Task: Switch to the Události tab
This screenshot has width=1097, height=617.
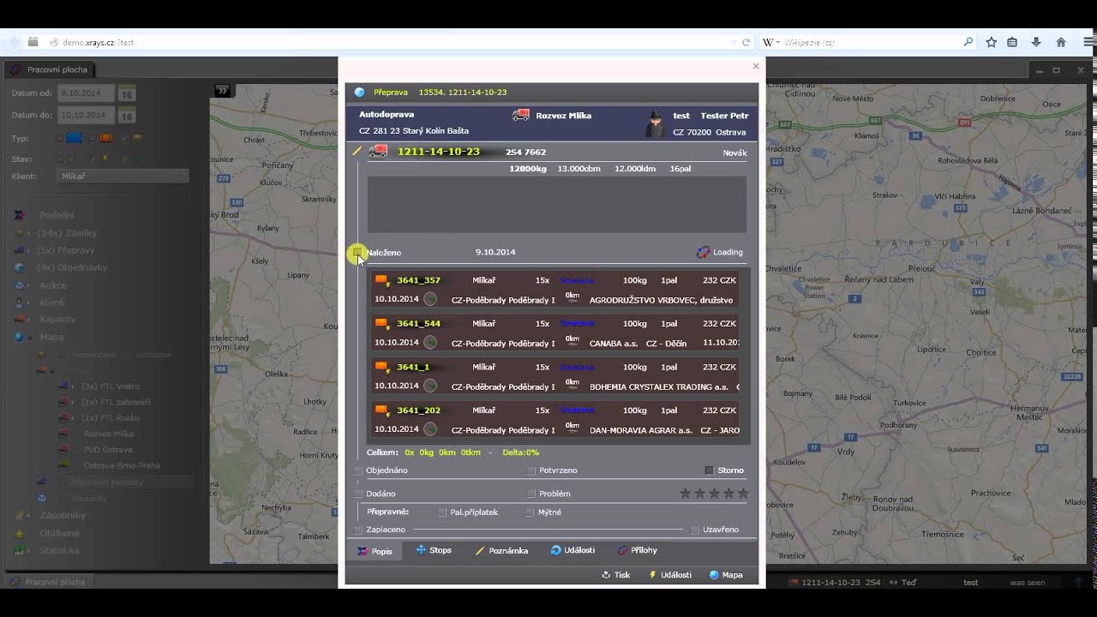Action: click(572, 550)
